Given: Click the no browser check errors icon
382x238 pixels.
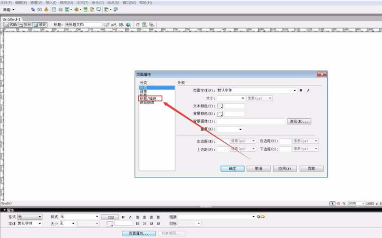Looking at the screenshot, I should tap(106, 25).
